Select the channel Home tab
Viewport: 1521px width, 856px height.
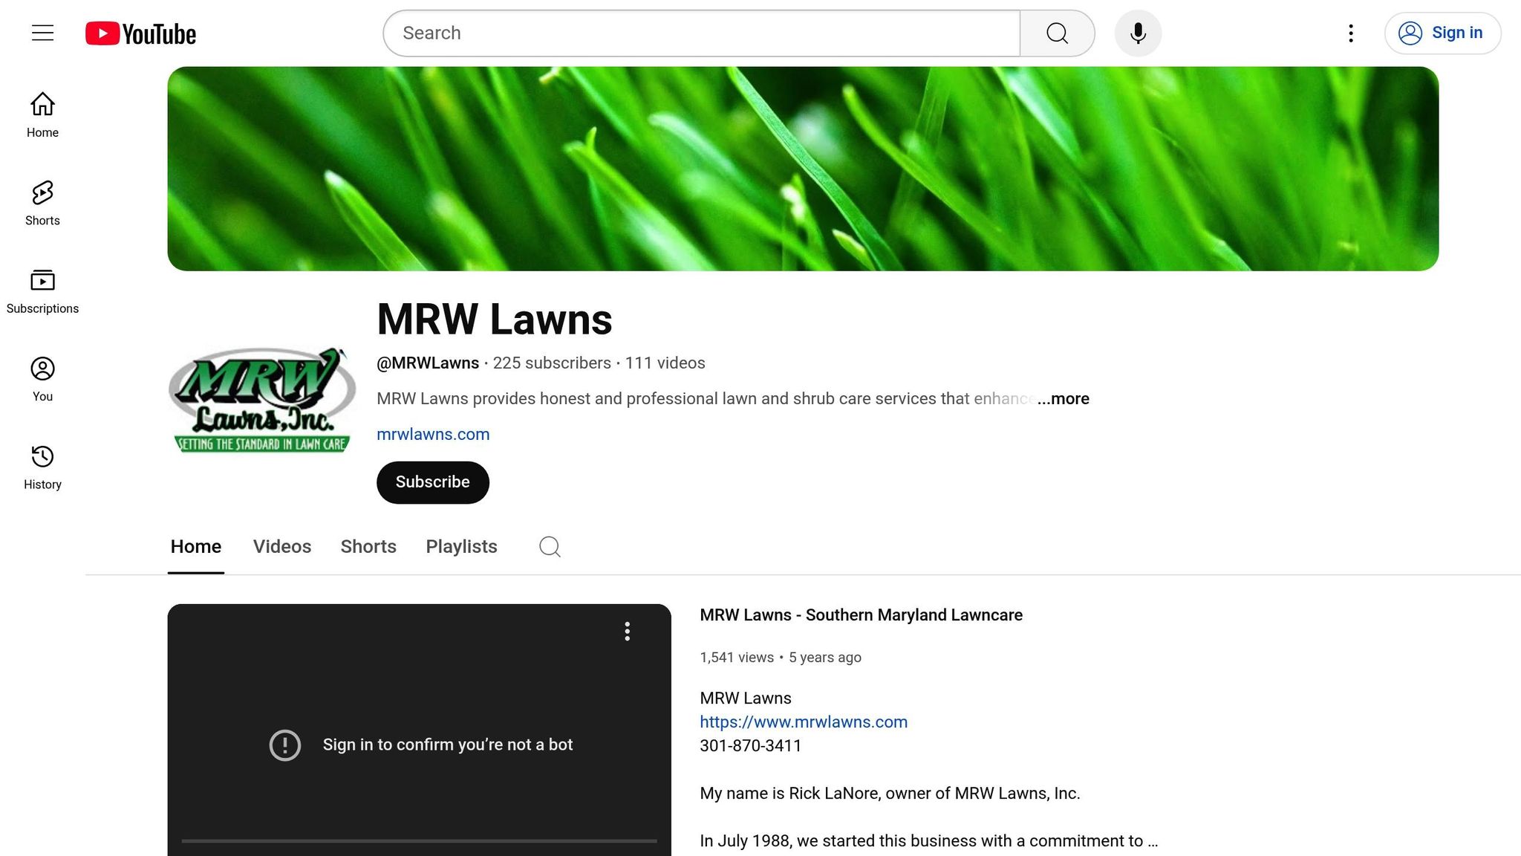pyautogui.click(x=196, y=547)
